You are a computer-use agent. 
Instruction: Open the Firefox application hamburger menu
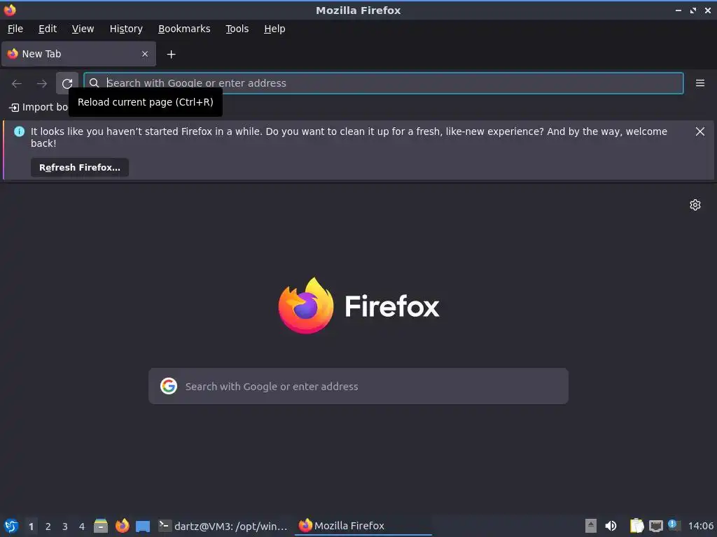click(x=699, y=83)
